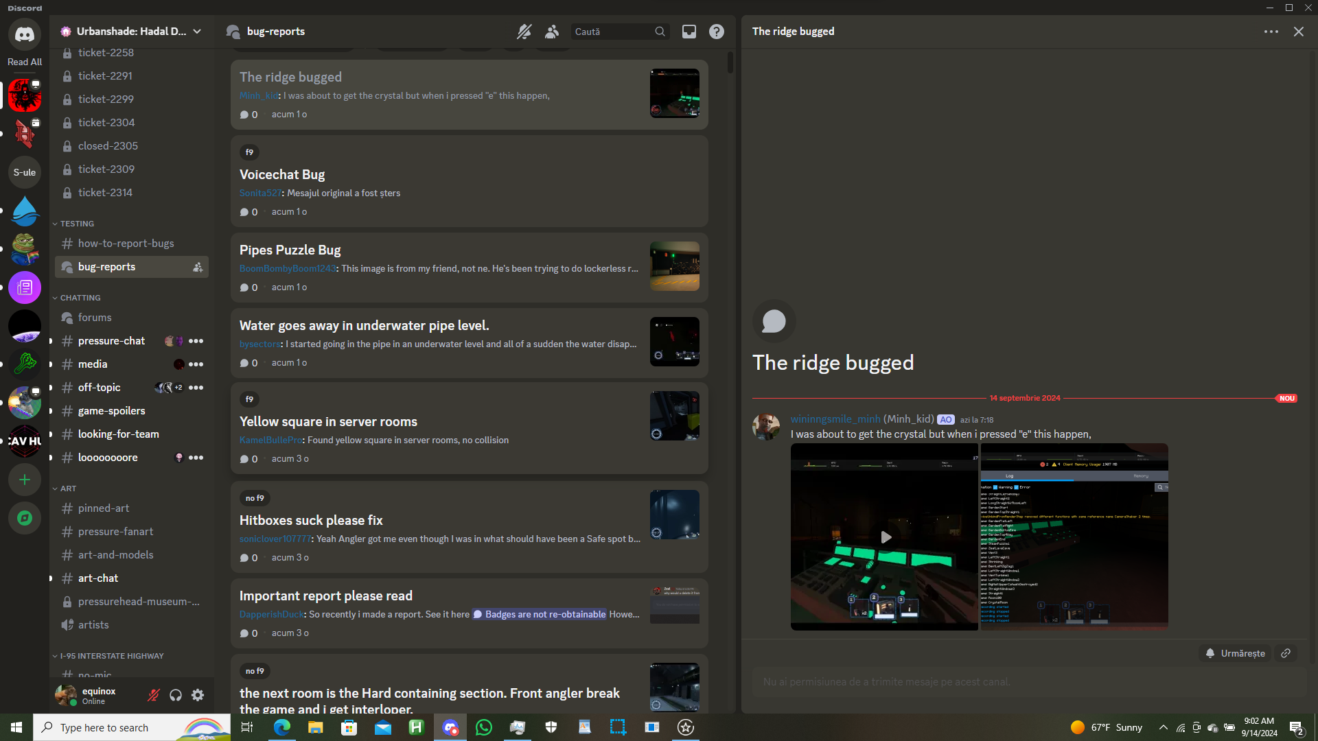1318x741 pixels.
Task: Add a server plus button
Action: click(x=25, y=480)
